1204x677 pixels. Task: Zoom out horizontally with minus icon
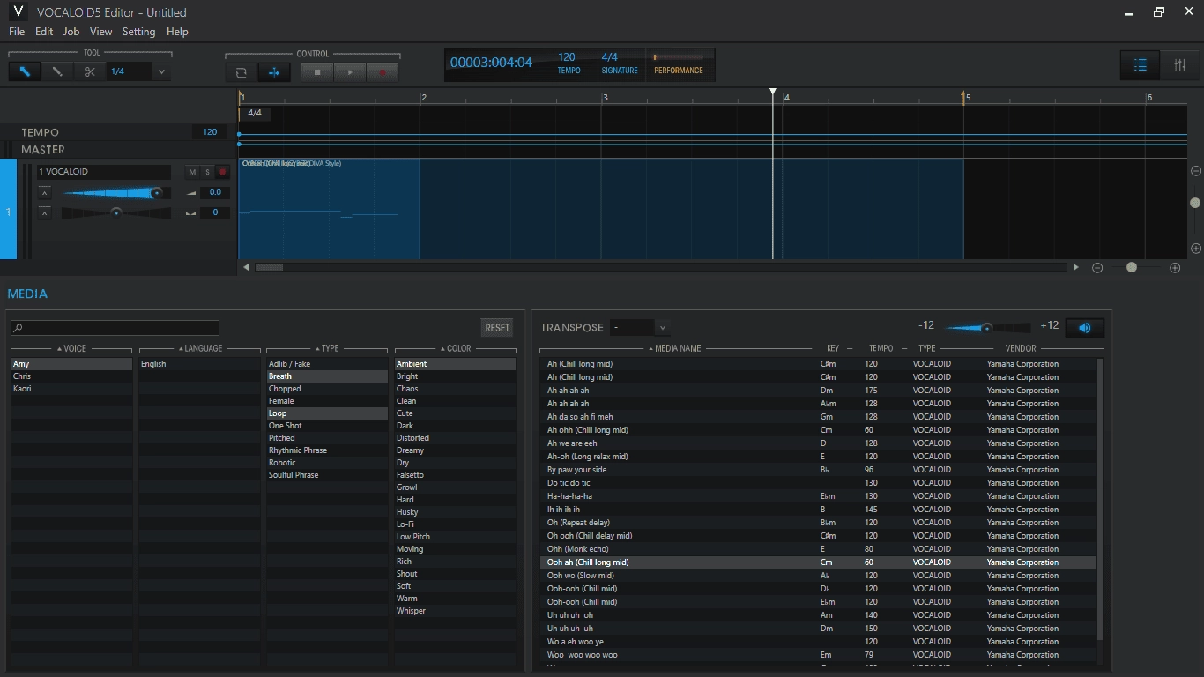pyautogui.click(x=1097, y=268)
